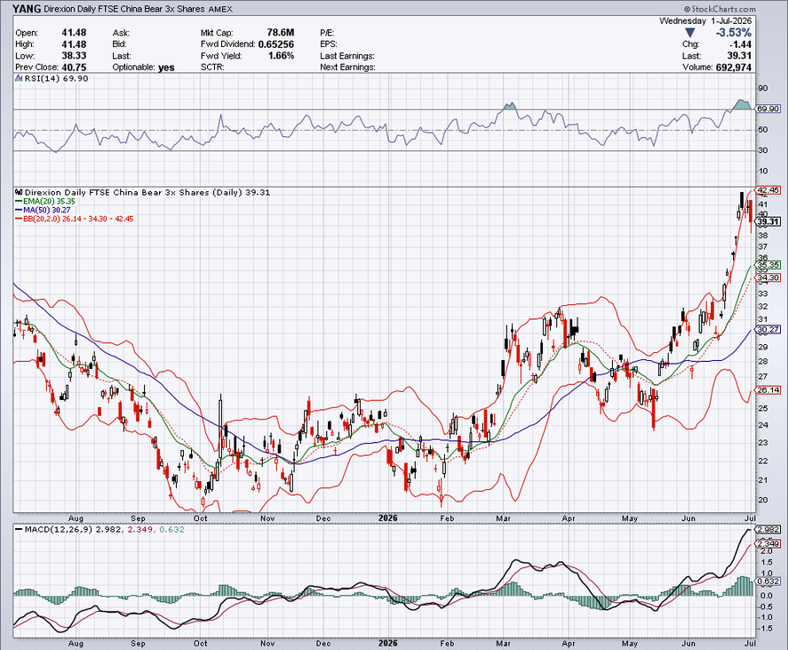Click the Nov month label under MACD panel
The image size is (788, 650).
click(267, 644)
